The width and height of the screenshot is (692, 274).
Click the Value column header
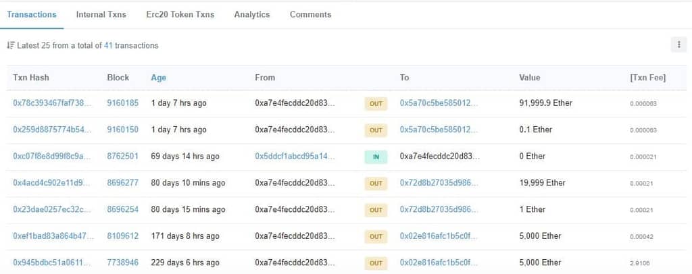530,78
